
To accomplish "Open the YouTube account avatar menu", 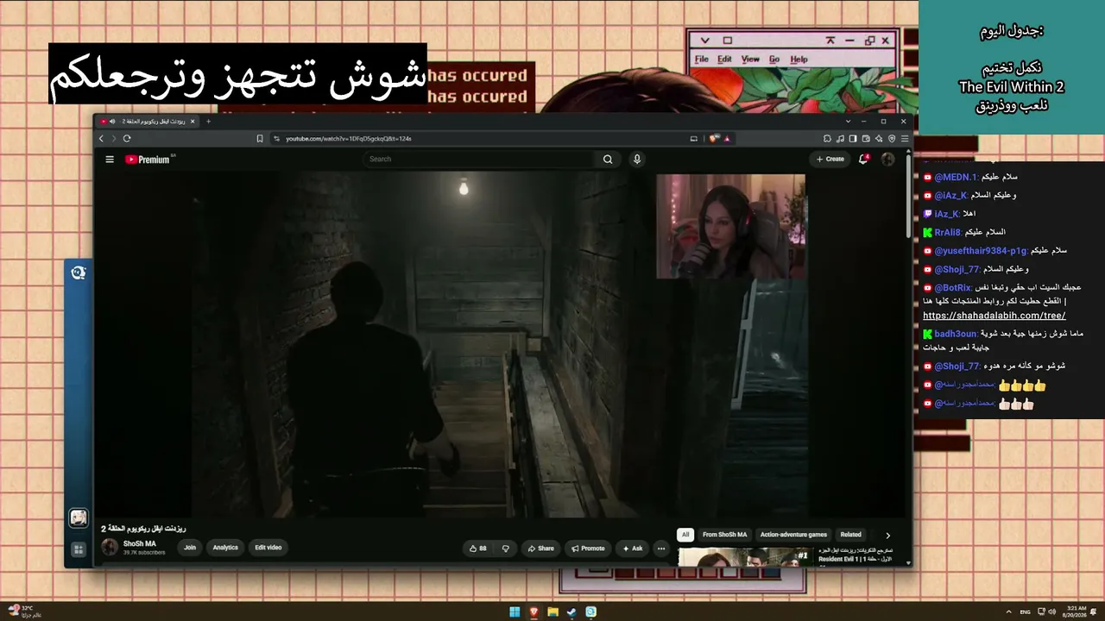I will [x=887, y=160].
